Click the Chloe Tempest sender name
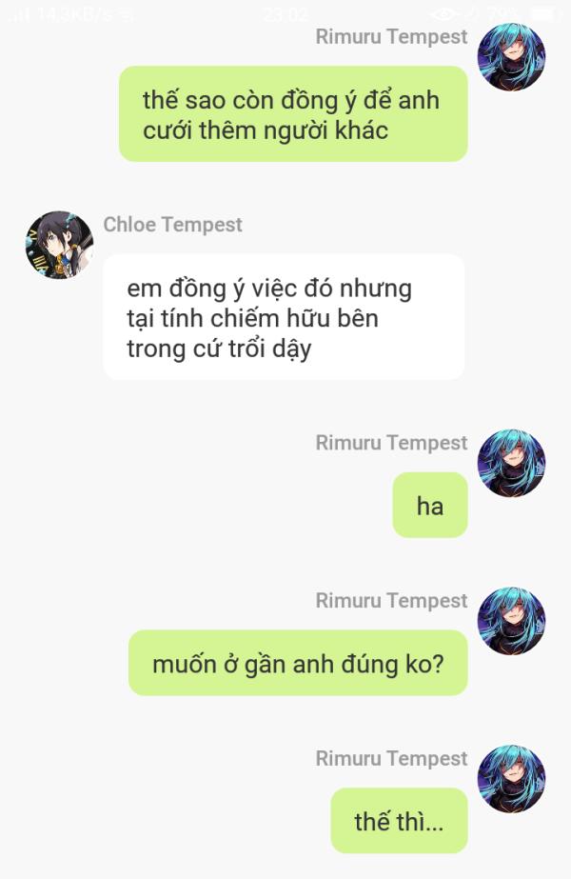 [x=172, y=225]
